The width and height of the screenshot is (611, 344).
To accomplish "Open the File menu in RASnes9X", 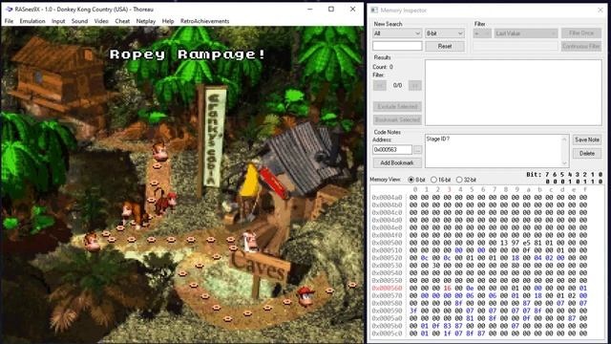I will (9, 21).
